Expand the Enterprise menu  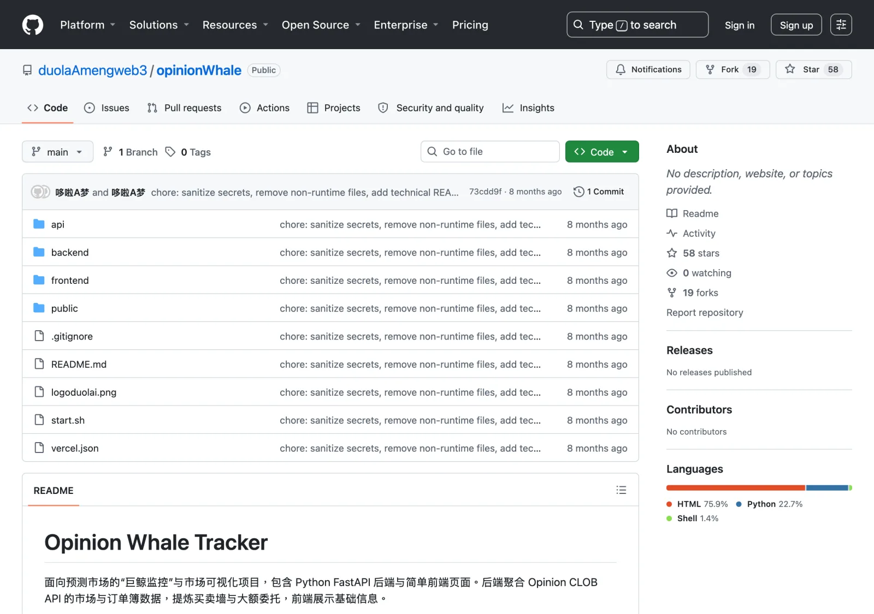406,25
